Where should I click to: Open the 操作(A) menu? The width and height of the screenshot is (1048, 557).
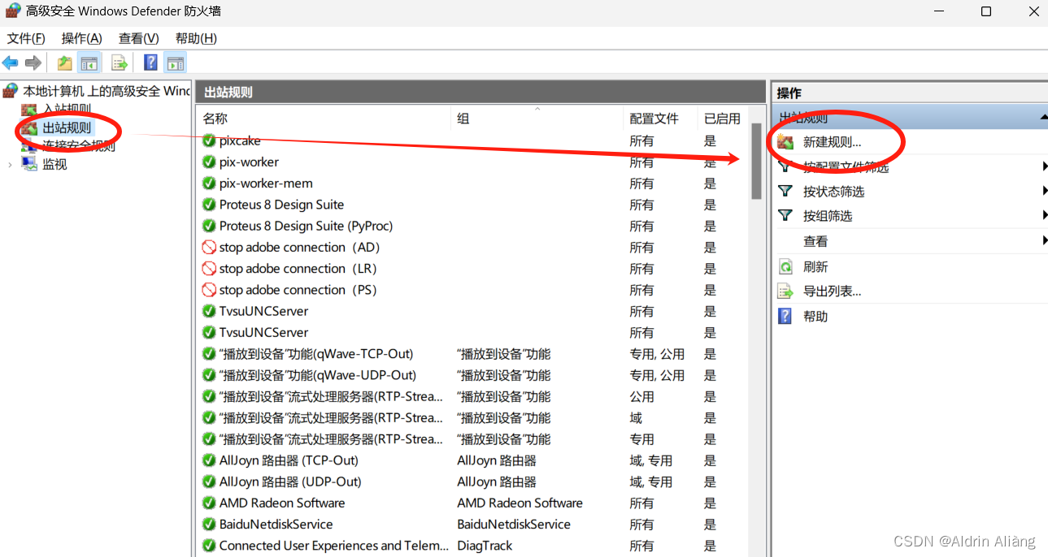82,38
